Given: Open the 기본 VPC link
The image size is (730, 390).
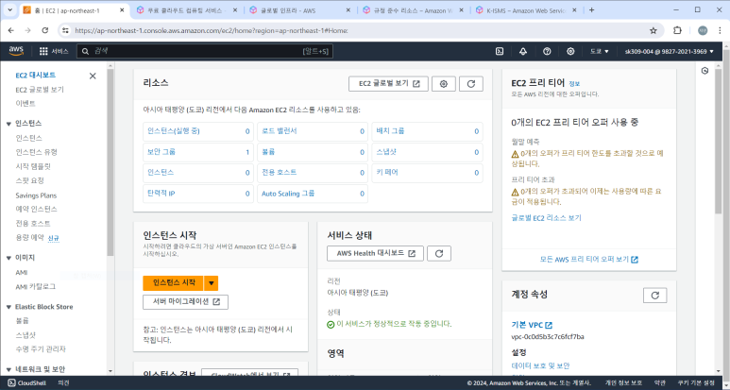Looking at the screenshot, I should click(532, 325).
